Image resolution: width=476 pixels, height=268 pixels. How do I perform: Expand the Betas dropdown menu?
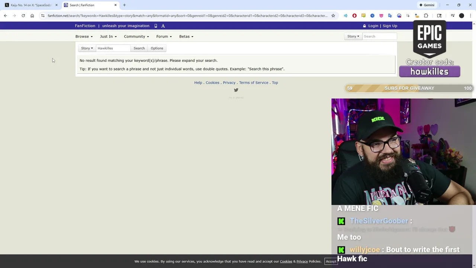click(x=186, y=36)
